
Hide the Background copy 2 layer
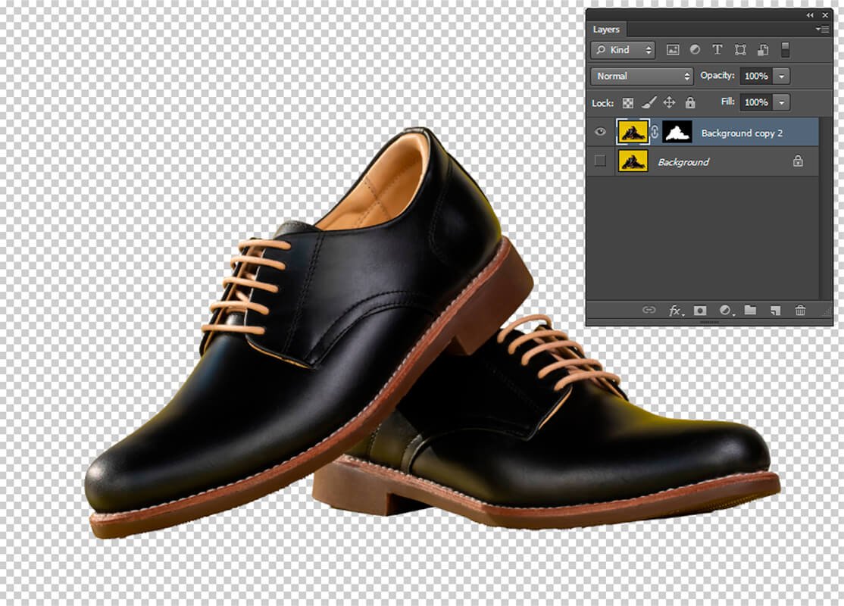tap(600, 133)
